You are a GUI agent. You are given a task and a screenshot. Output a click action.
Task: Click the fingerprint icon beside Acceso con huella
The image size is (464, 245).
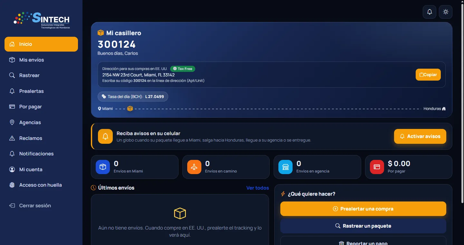point(12,185)
